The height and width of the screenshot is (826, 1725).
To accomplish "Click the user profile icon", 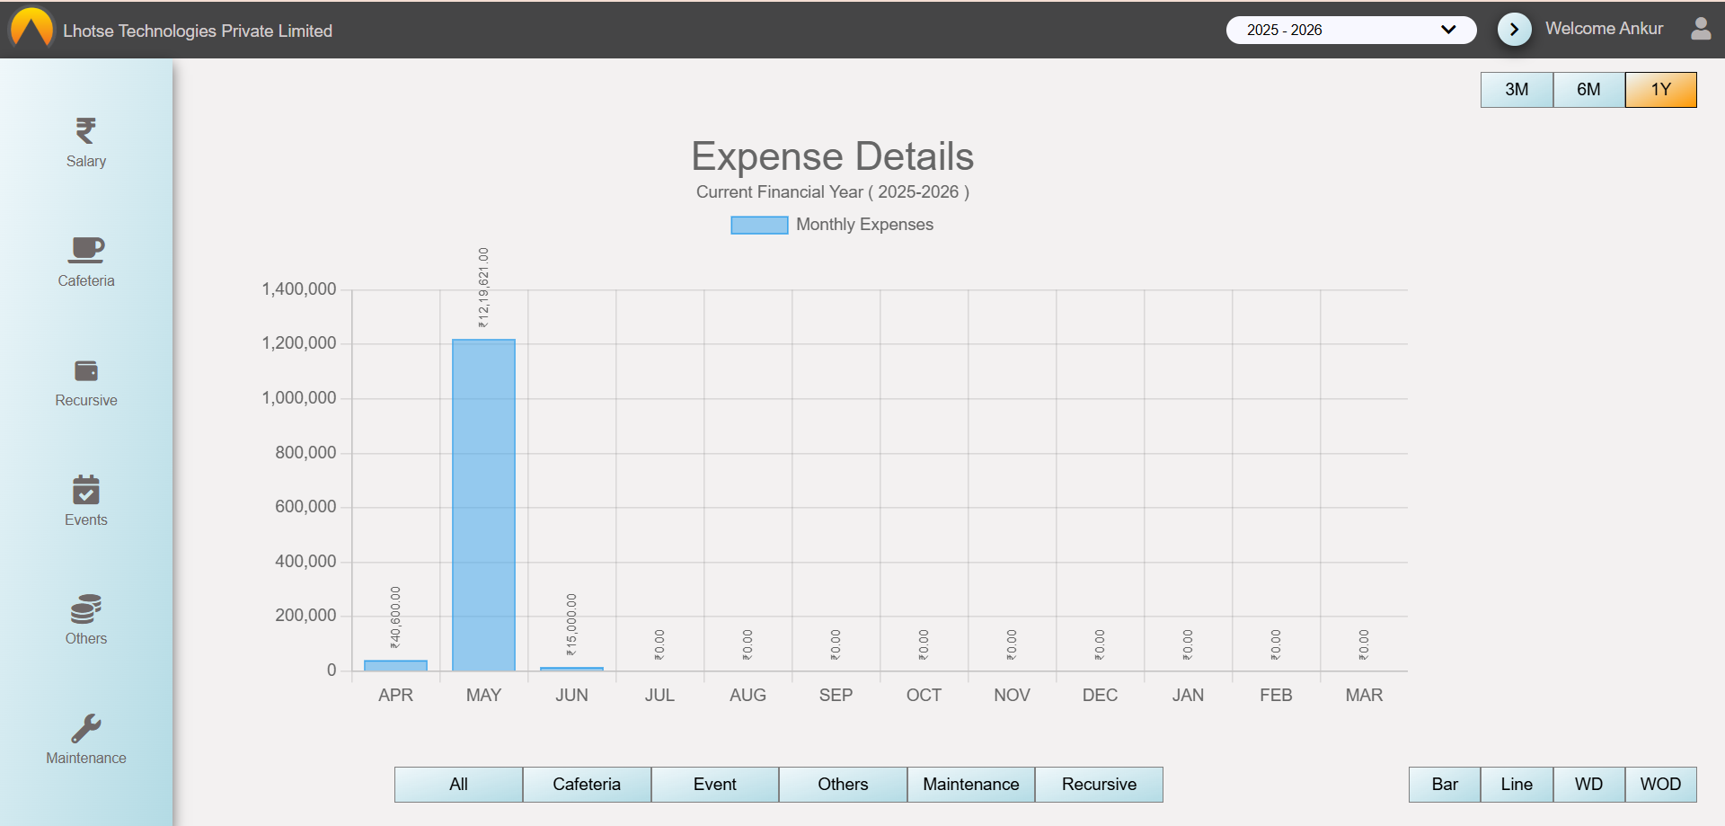I will point(1701,29).
